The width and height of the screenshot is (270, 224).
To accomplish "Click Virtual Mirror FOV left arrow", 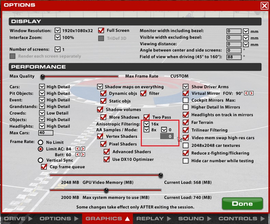I will (247, 93).
